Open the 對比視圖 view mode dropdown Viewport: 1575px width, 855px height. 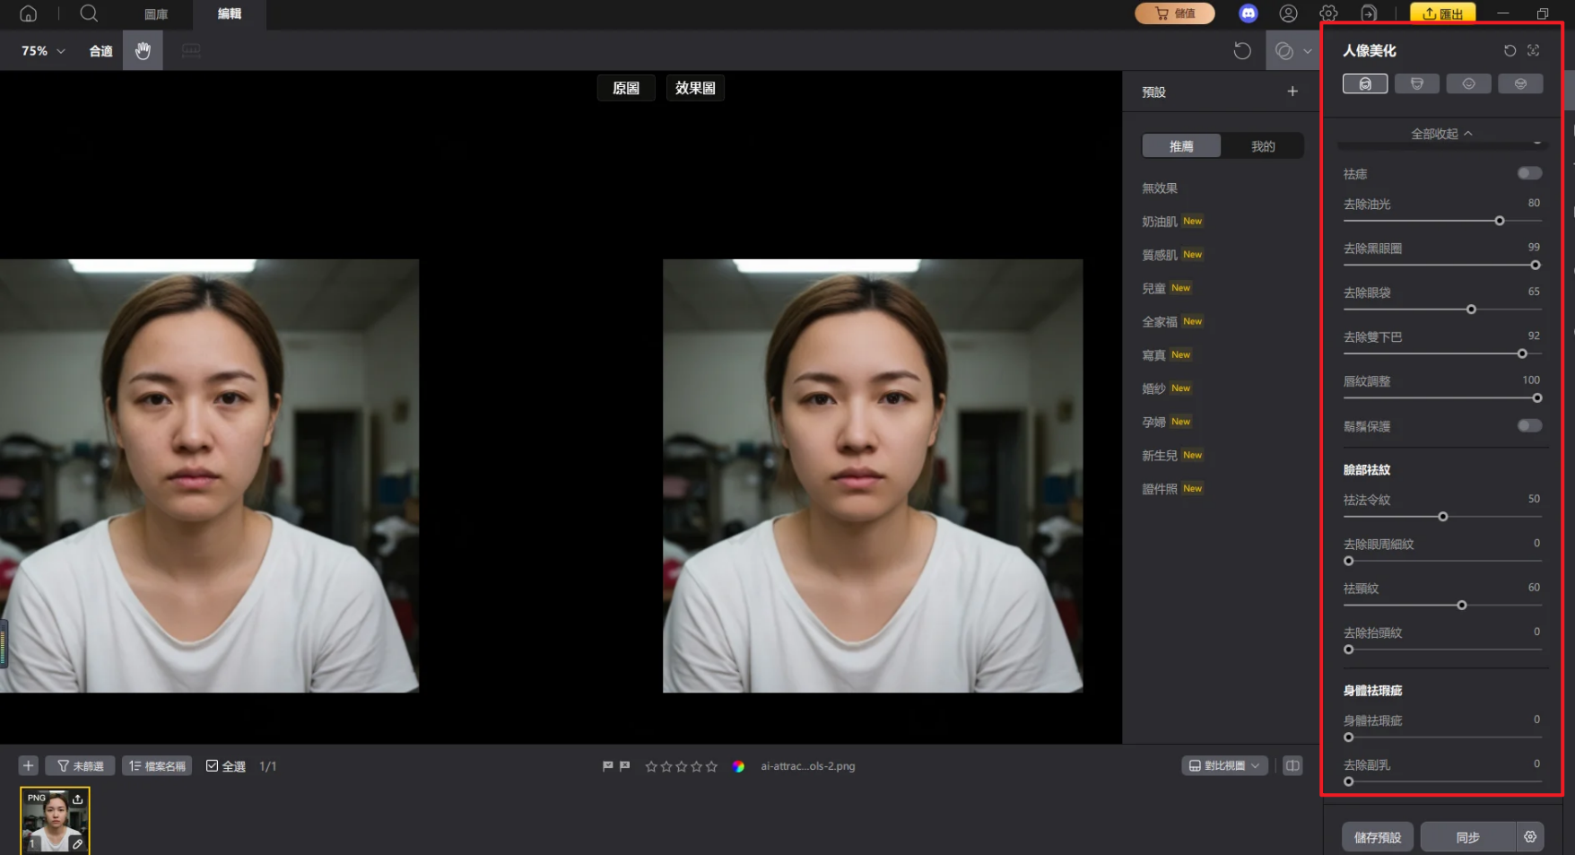1223,765
